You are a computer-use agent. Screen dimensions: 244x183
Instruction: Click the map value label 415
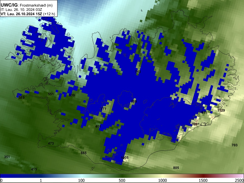[x=34, y=169]
